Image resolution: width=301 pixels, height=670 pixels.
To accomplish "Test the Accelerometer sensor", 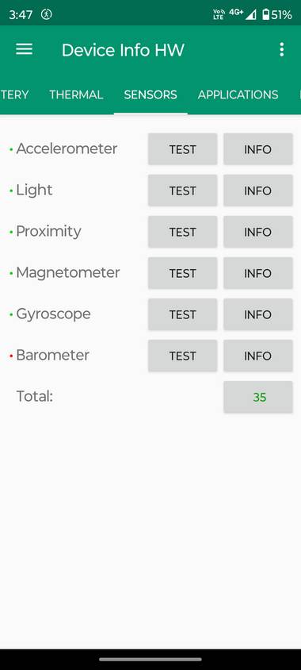I will [x=182, y=149].
